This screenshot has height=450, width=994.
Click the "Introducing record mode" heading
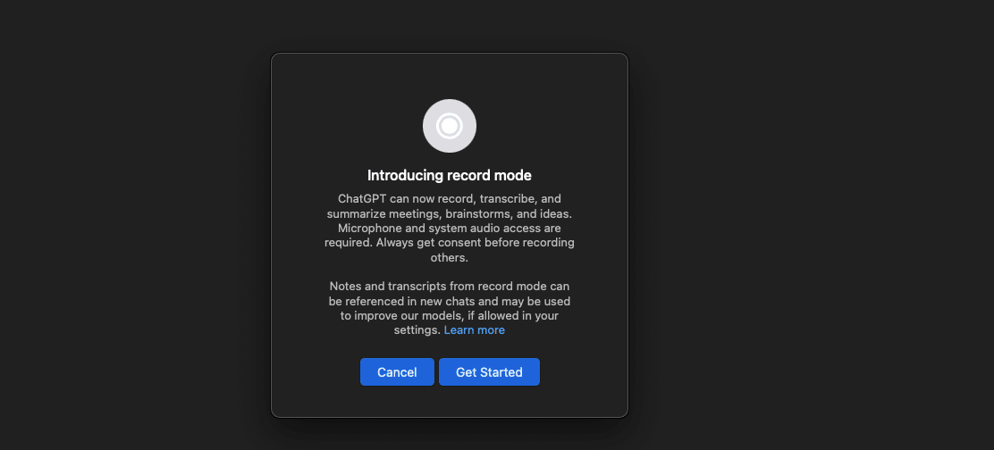pos(450,175)
